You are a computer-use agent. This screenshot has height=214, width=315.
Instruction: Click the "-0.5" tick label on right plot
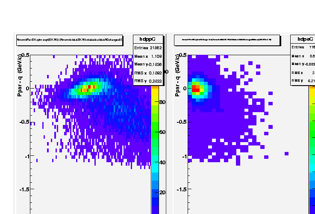point(182,122)
